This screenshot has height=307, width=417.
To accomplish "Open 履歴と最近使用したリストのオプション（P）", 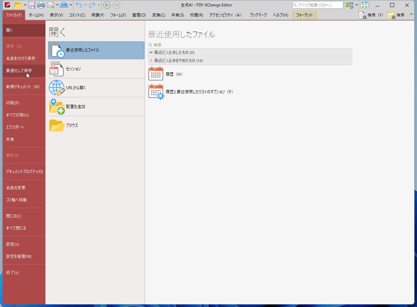I will coord(191,92).
